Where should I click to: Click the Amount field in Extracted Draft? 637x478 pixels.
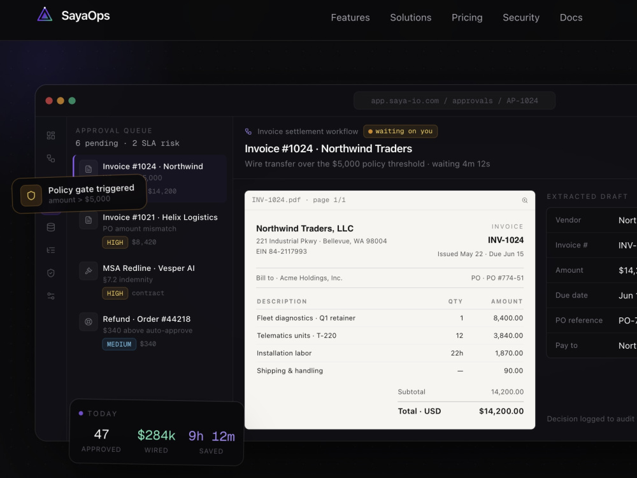pos(592,270)
